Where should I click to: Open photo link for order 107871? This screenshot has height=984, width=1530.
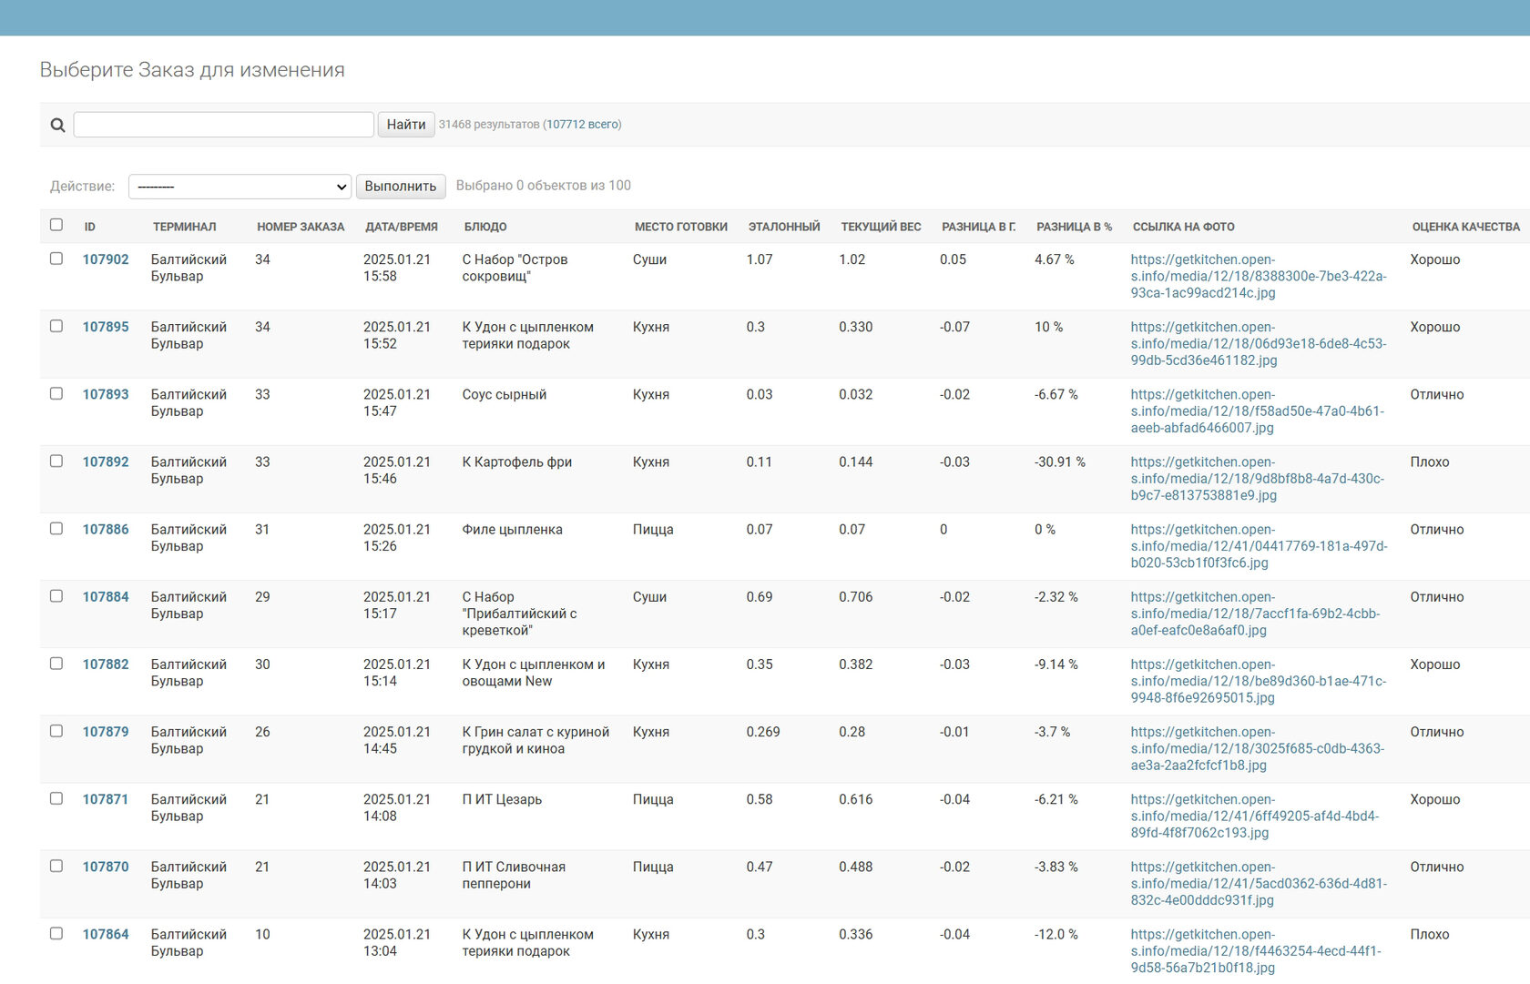1255,815
